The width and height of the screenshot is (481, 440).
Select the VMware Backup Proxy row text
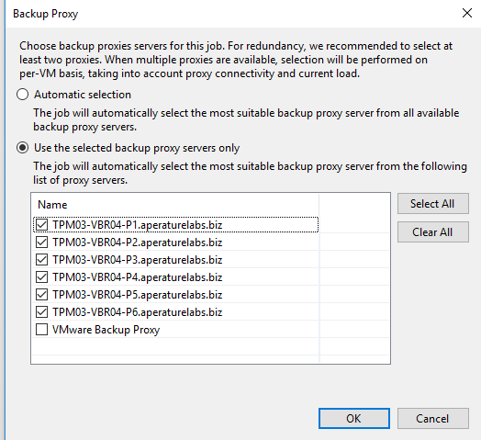click(106, 330)
